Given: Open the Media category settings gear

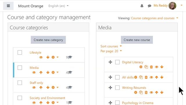Looking at the screenshot, I should (53, 72).
